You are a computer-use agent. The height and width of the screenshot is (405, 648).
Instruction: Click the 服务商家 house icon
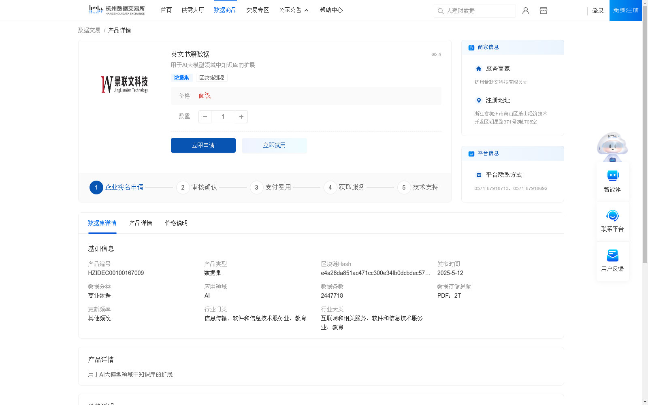[479, 69]
